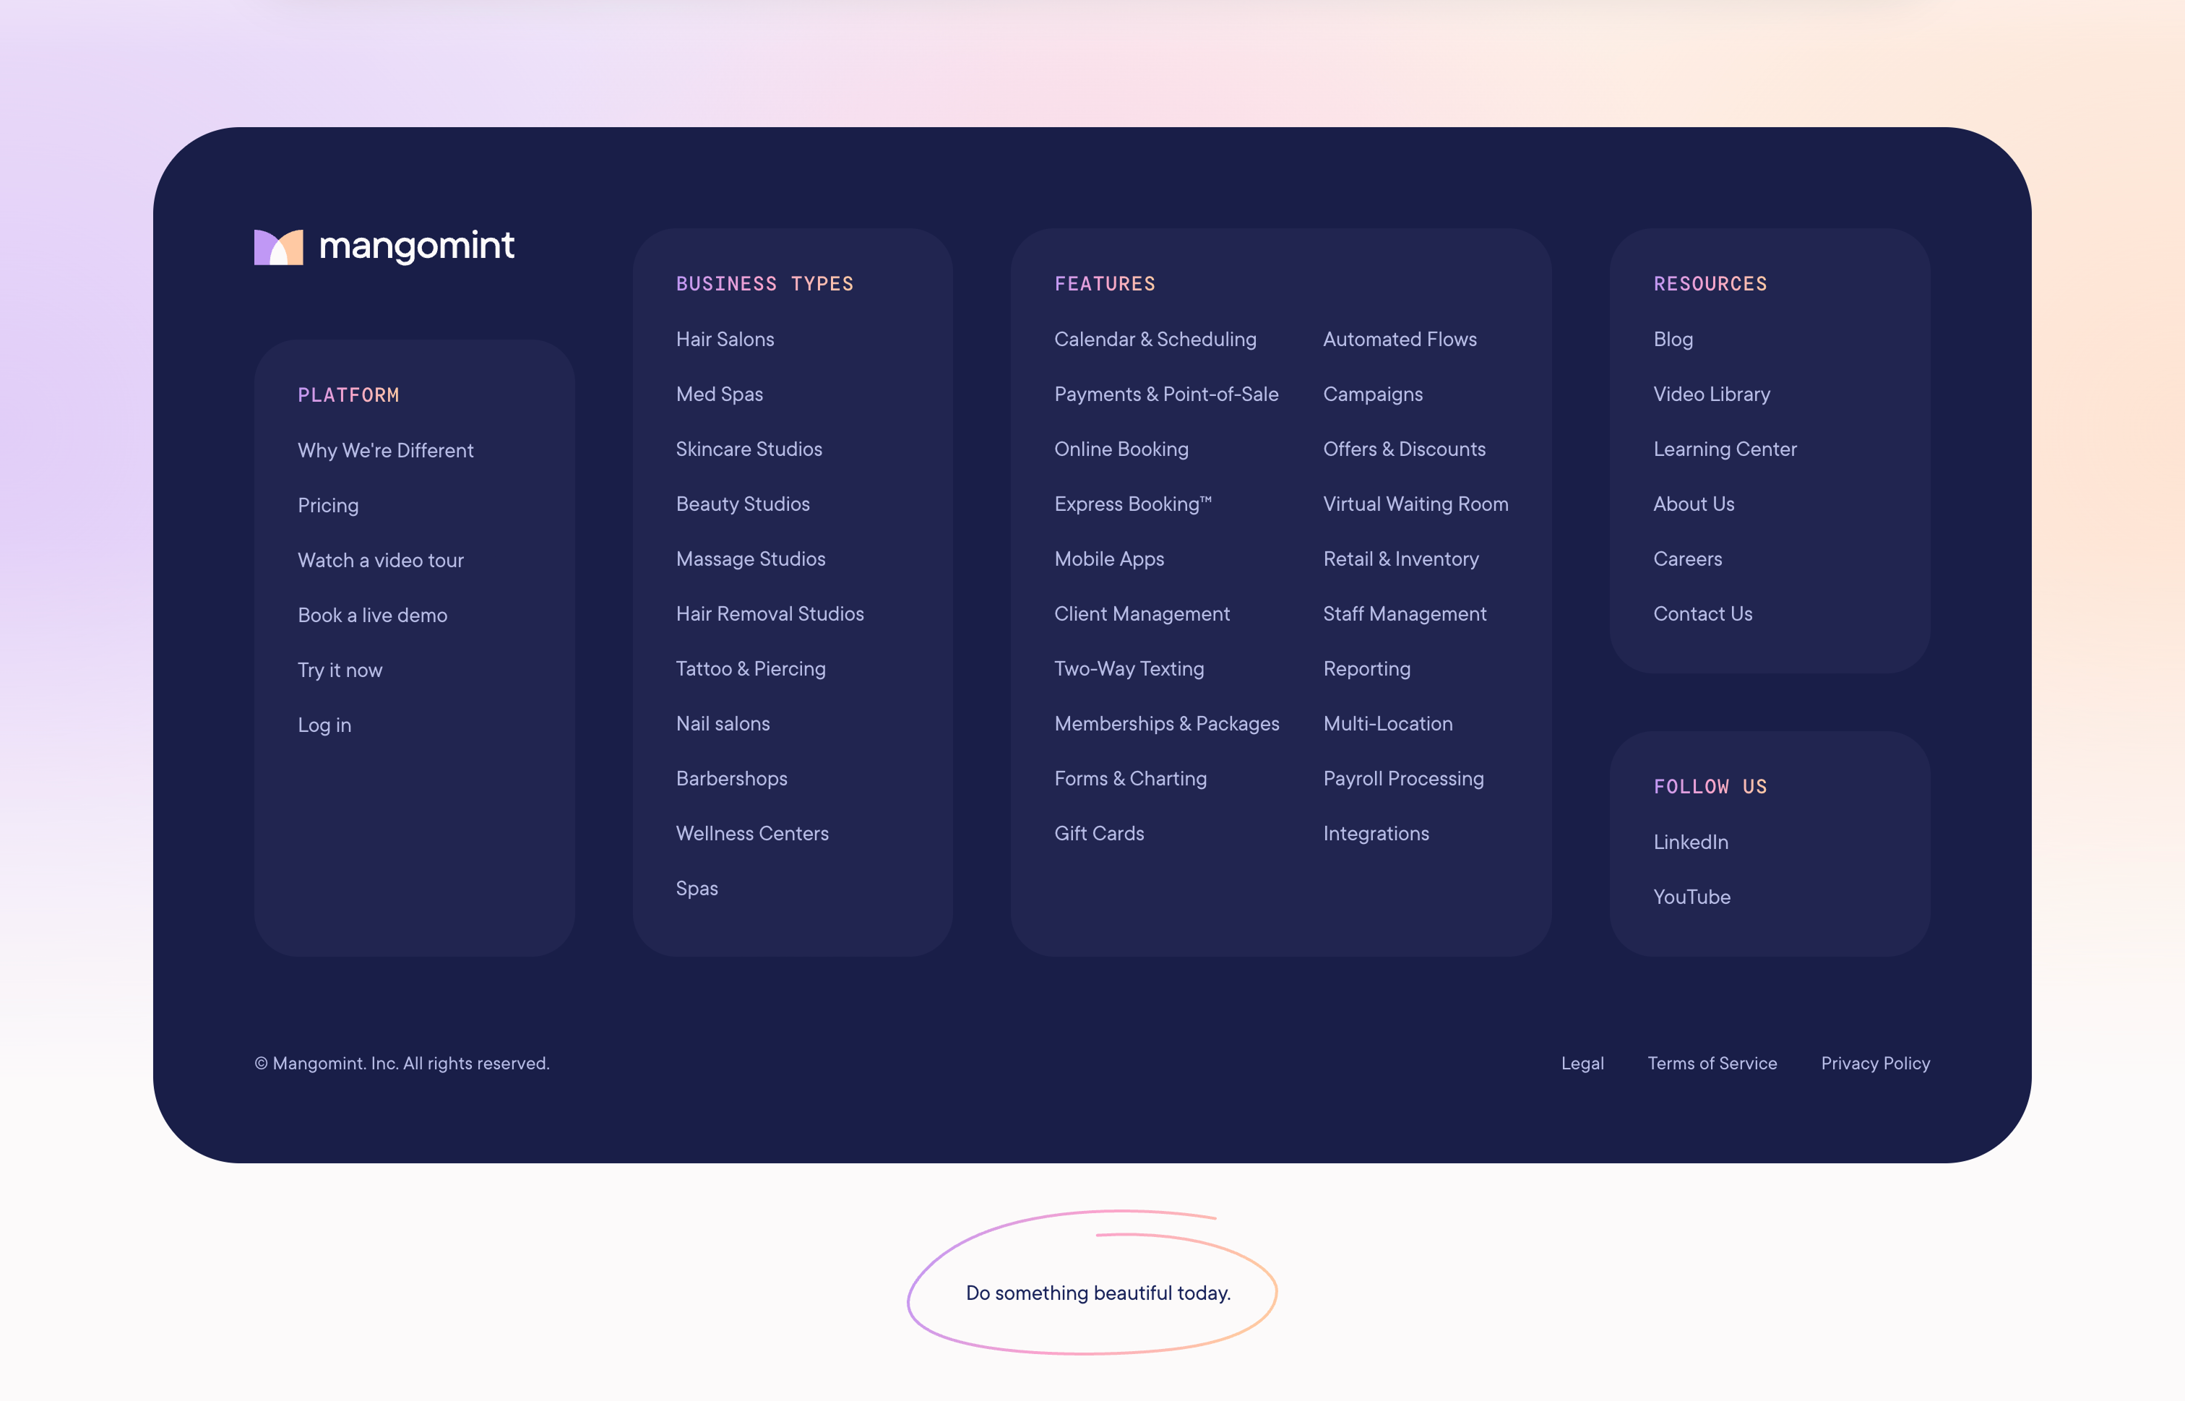
Task: Watch a video tour
Action: (x=382, y=561)
